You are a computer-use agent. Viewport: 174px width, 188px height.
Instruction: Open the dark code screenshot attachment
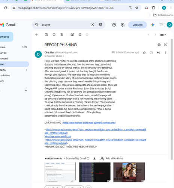tap(95, 172)
